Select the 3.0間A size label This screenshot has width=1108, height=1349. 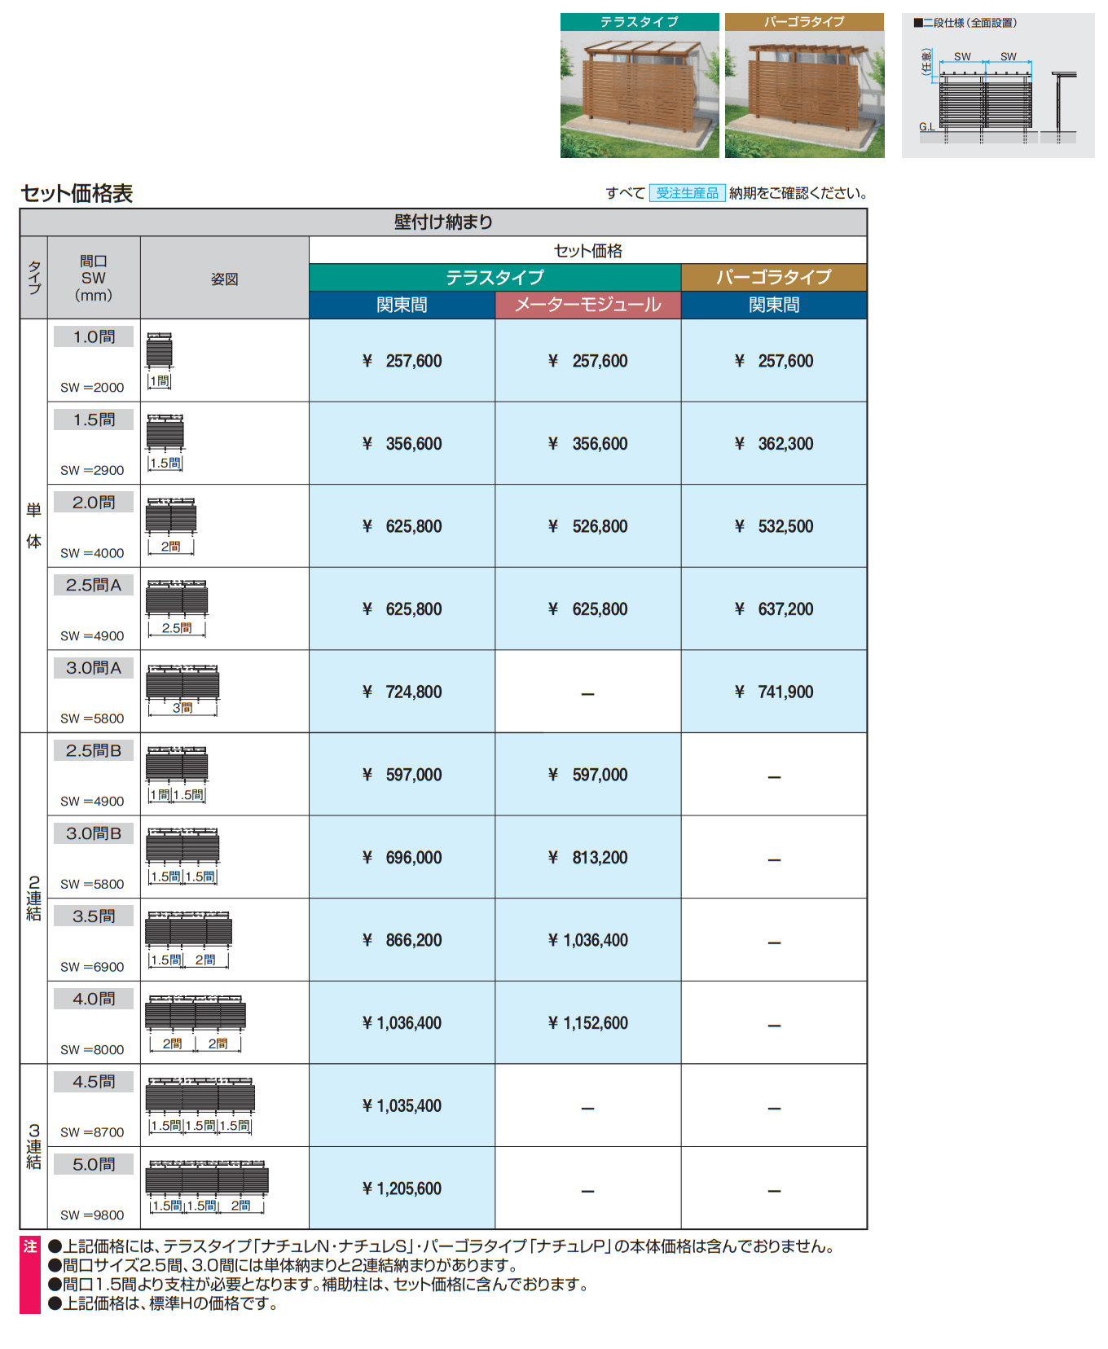[94, 668]
